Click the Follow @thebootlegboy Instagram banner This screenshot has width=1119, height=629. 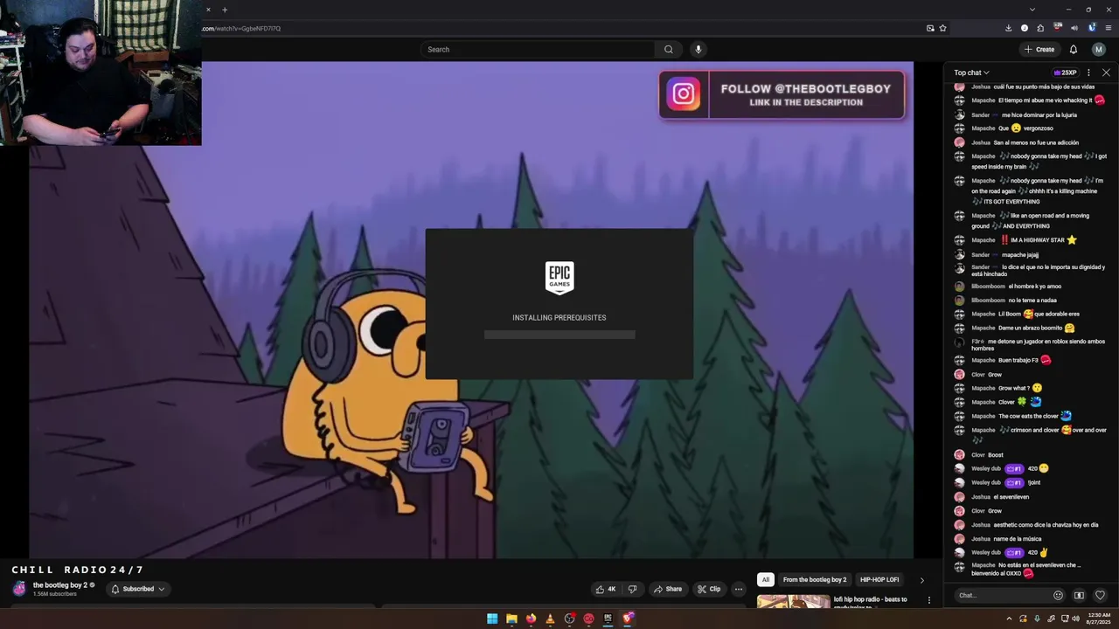tap(782, 94)
